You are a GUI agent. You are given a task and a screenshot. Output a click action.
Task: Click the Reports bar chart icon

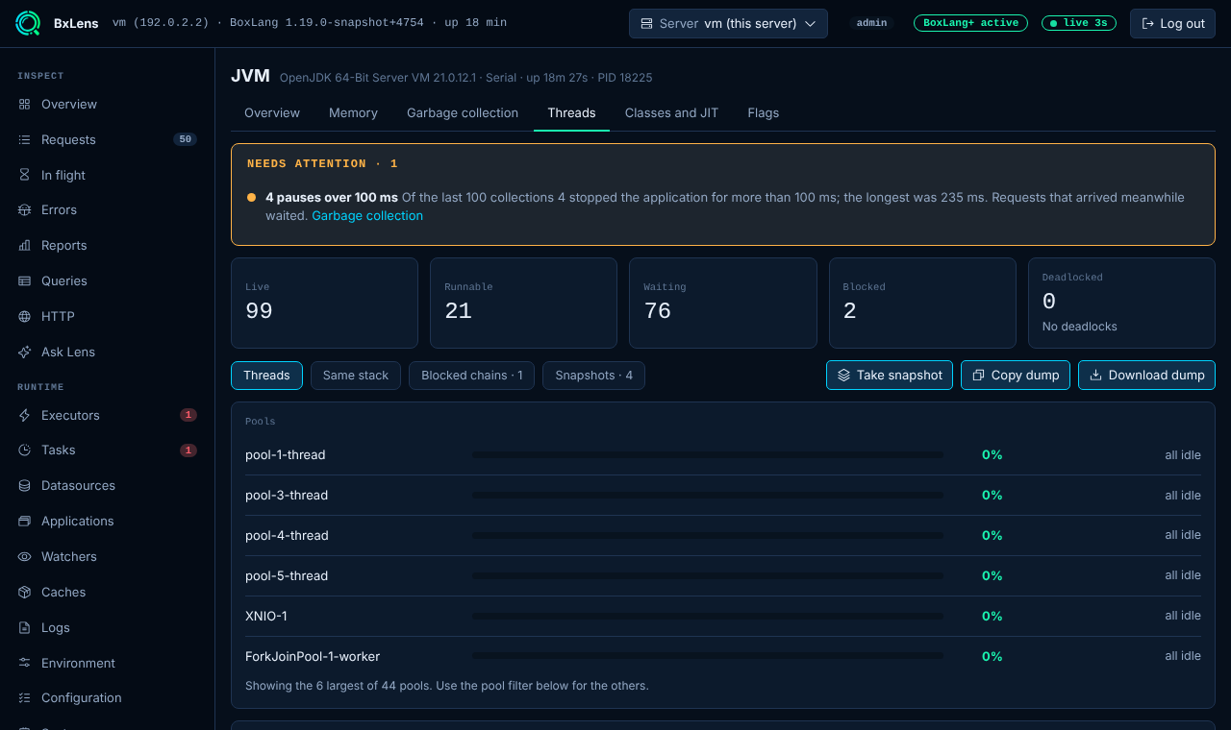(x=25, y=245)
